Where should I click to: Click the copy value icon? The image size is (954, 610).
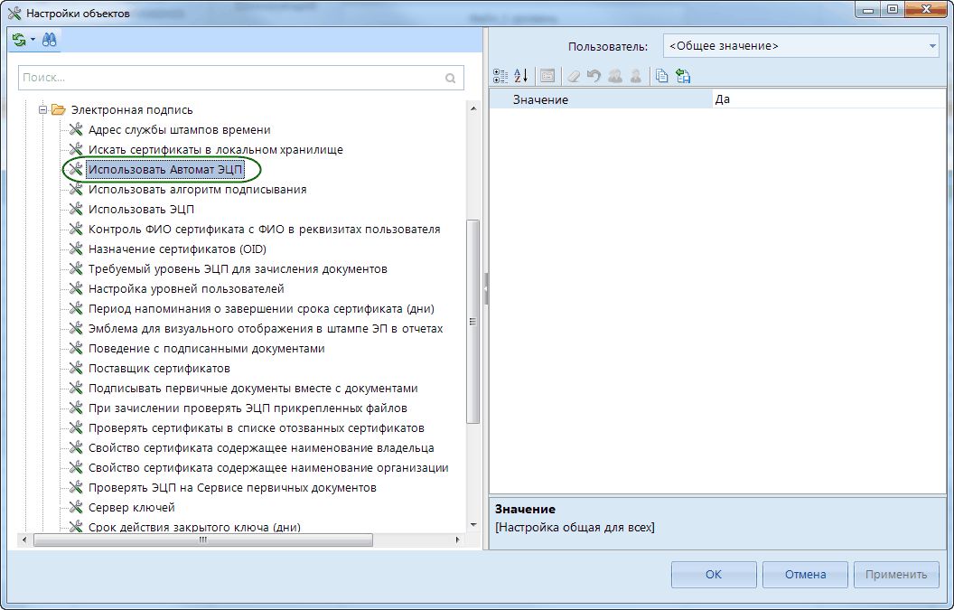662,77
